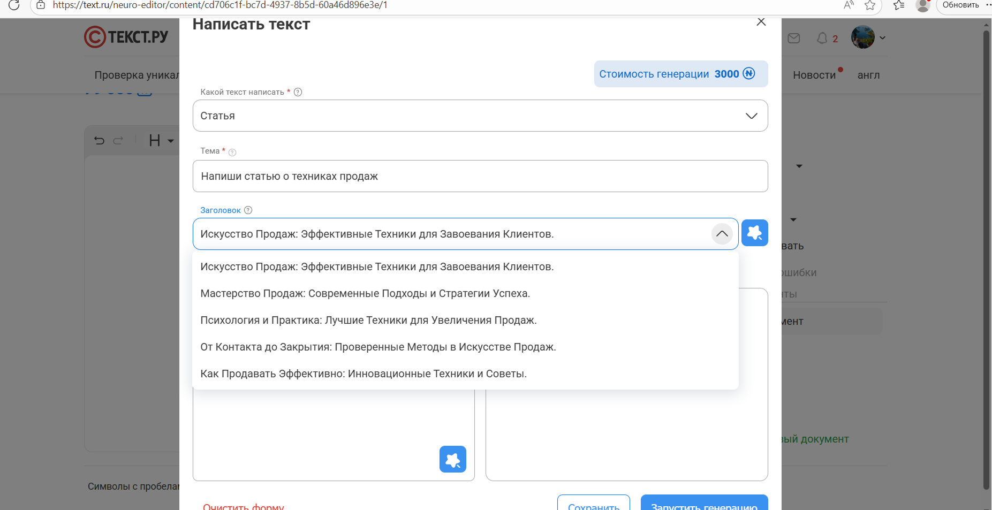The width and height of the screenshot is (992, 510).
Task: Open the Новости menu item
Action: point(815,75)
